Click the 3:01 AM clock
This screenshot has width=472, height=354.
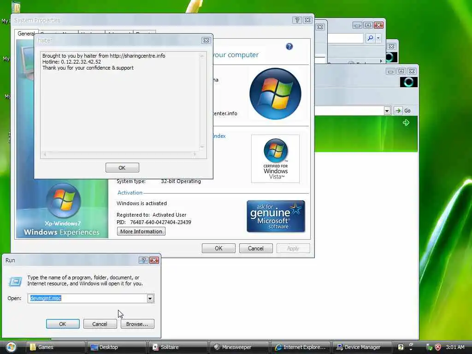(x=455, y=347)
